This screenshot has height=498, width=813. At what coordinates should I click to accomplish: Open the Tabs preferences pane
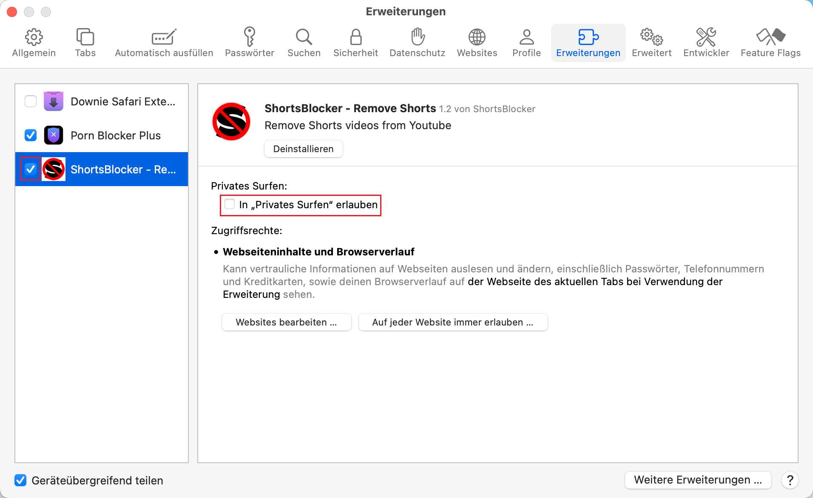pyautogui.click(x=85, y=42)
